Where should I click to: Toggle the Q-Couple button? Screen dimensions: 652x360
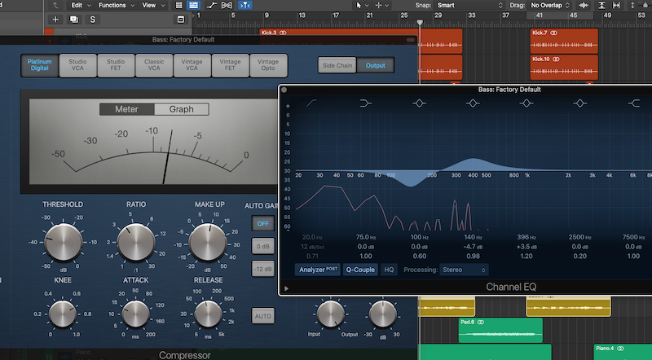tap(360, 270)
